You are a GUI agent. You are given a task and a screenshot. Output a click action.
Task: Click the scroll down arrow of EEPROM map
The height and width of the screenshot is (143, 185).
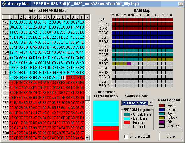pyautogui.click(x=87, y=138)
